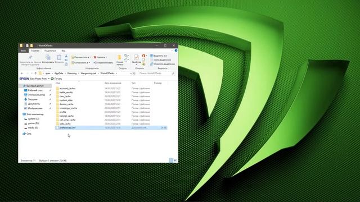
Task: Click the Переименовать button
Action: click(x=103, y=62)
